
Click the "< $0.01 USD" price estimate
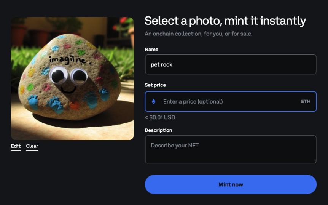[x=160, y=117]
